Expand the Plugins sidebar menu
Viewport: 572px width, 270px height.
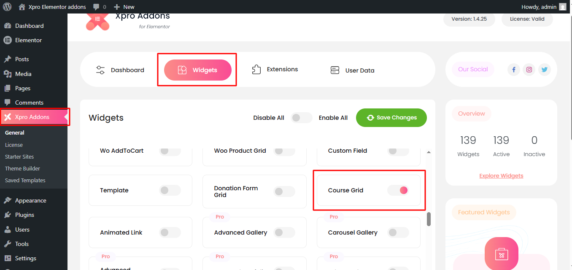pos(24,215)
